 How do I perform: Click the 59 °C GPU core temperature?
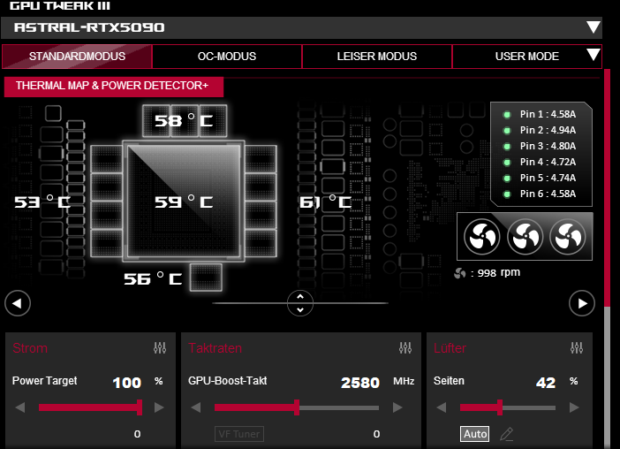(184, 202)
